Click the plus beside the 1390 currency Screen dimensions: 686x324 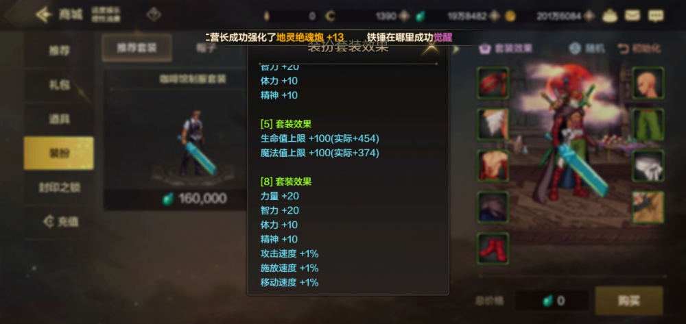(x=404, y=16)
